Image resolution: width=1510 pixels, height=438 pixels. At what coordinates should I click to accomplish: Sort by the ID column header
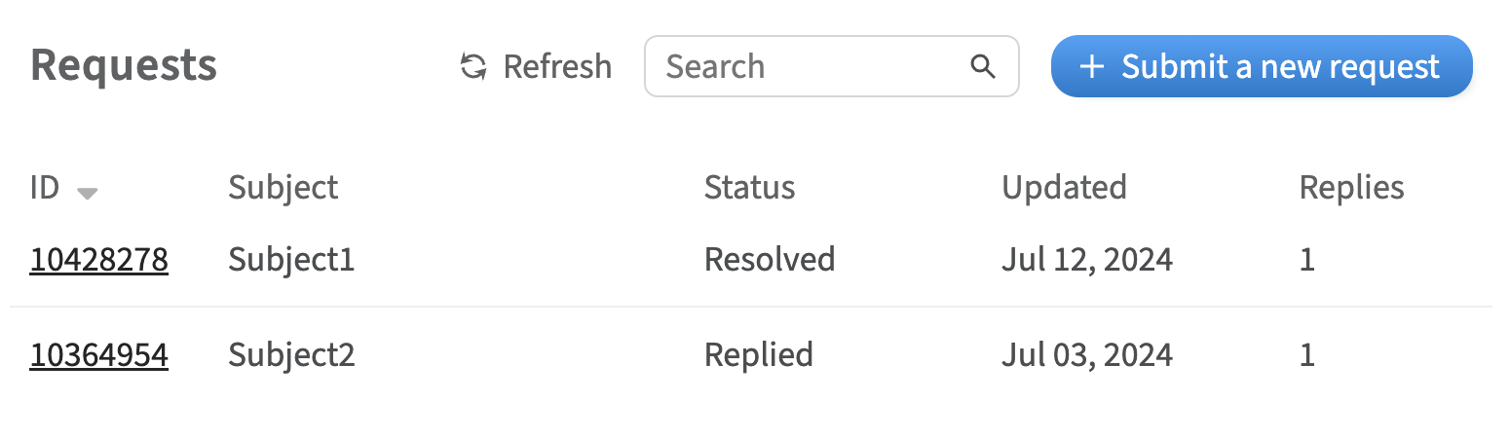45,187
